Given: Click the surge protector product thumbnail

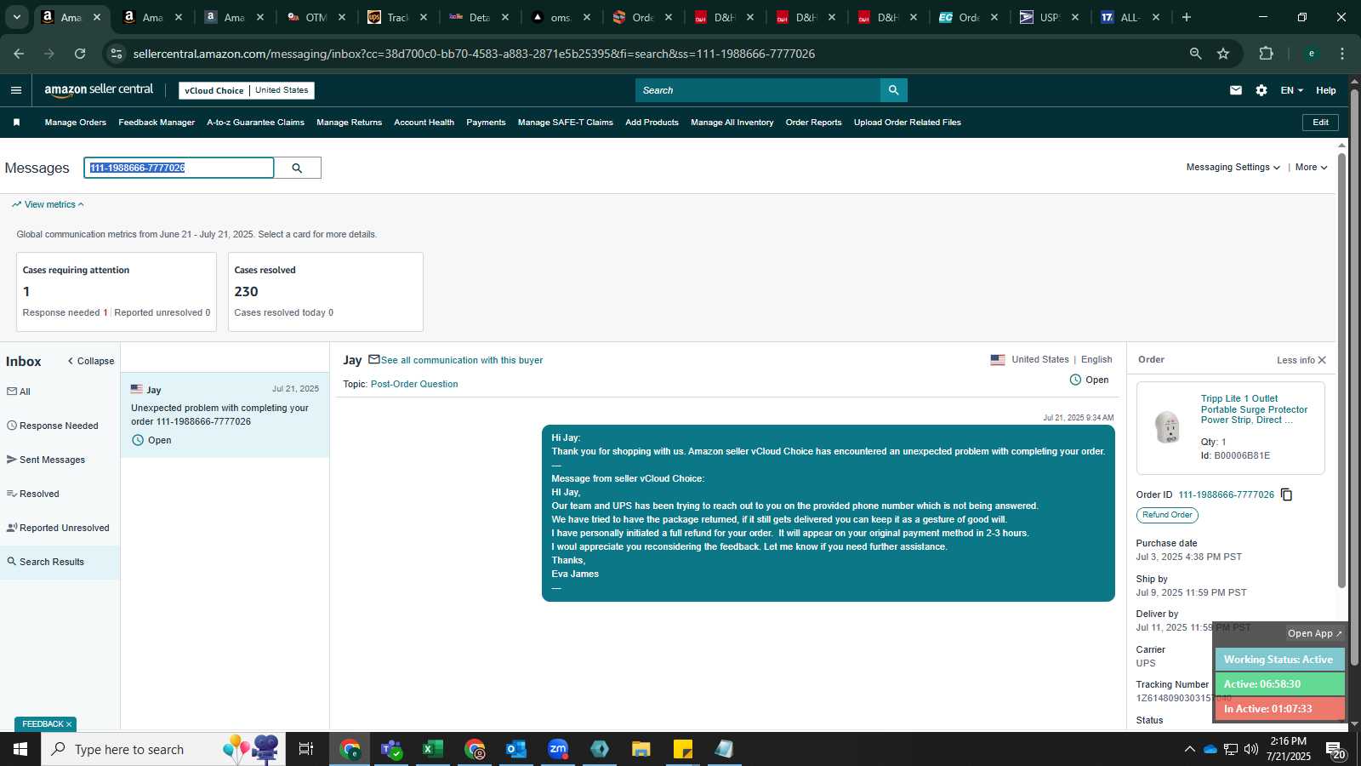Looking at the screenshot, I should [1167, 427].
